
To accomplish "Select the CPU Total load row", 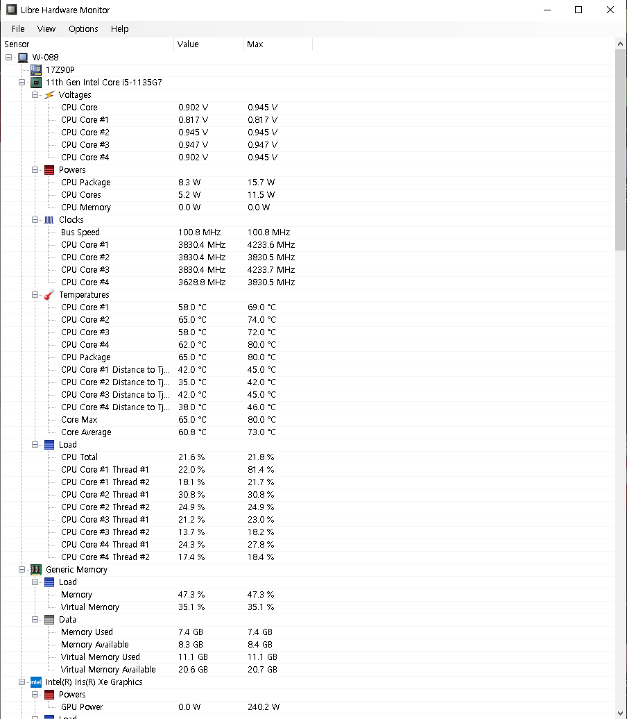I will 307,457.
